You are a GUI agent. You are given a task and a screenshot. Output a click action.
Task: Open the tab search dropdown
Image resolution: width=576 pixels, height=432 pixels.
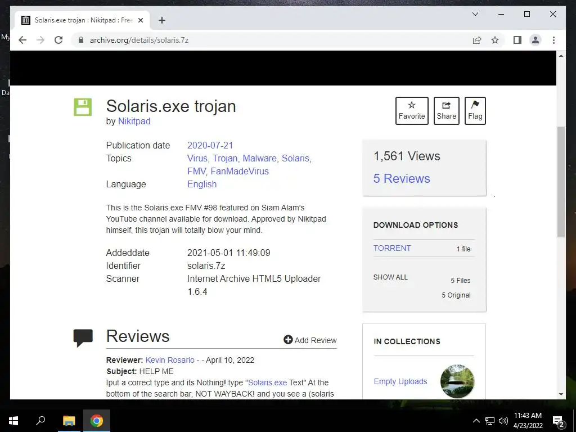[475, 14]
